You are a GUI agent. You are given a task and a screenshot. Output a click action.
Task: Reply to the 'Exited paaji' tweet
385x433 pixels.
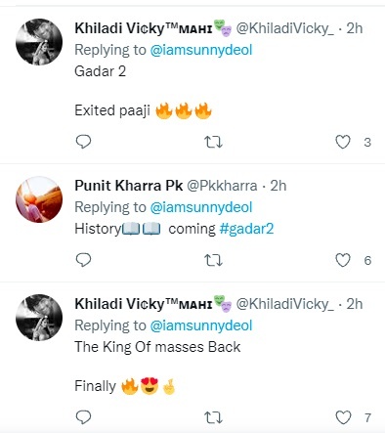[83, 142]
